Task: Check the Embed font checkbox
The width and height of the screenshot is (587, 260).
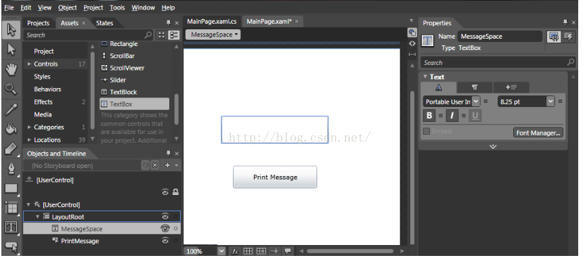Action: coord(427,131)
